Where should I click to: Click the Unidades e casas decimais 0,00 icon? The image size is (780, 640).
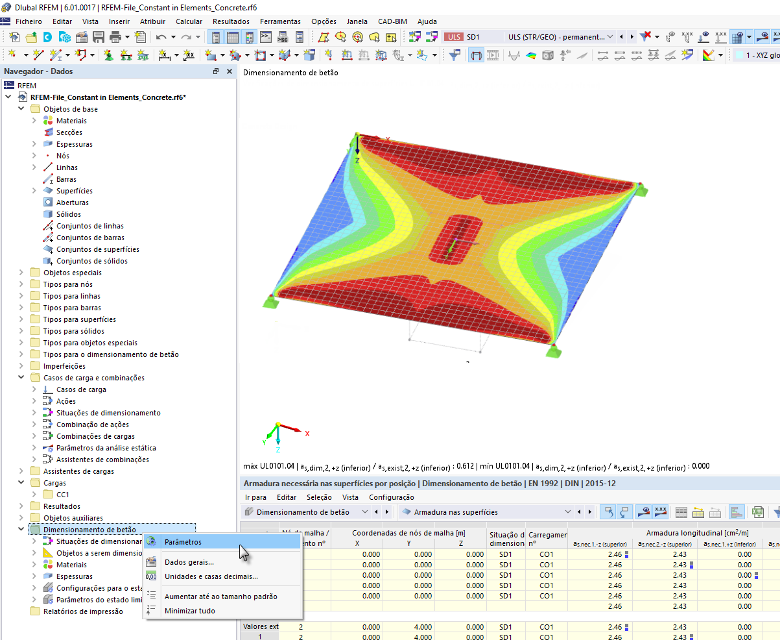pos(151,576)
